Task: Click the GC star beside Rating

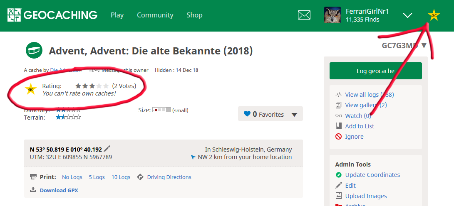Action: (x=31, y=89)
